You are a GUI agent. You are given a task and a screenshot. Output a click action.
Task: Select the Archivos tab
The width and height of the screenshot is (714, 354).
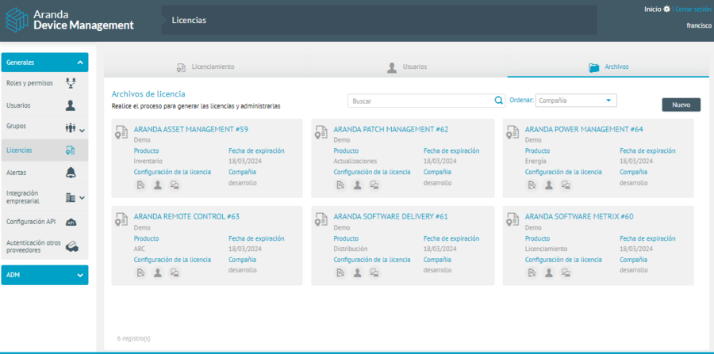608,67
